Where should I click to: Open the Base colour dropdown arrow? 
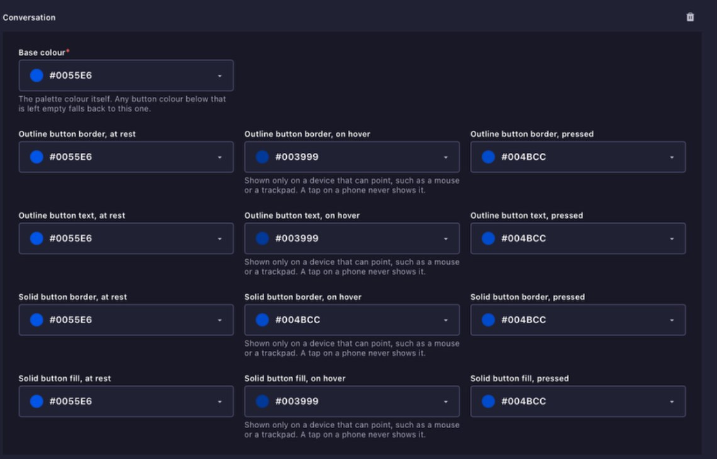220,76
